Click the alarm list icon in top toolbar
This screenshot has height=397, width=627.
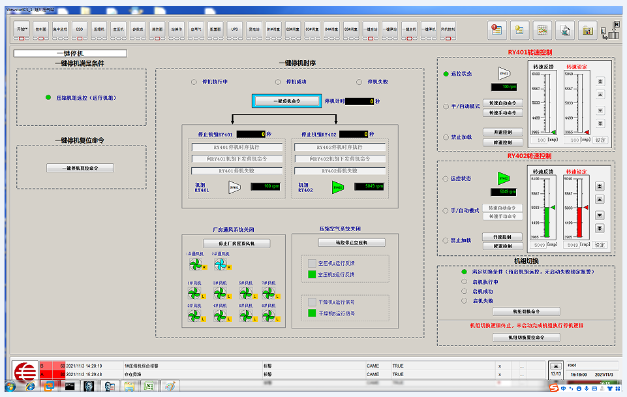tap(497, 29)
